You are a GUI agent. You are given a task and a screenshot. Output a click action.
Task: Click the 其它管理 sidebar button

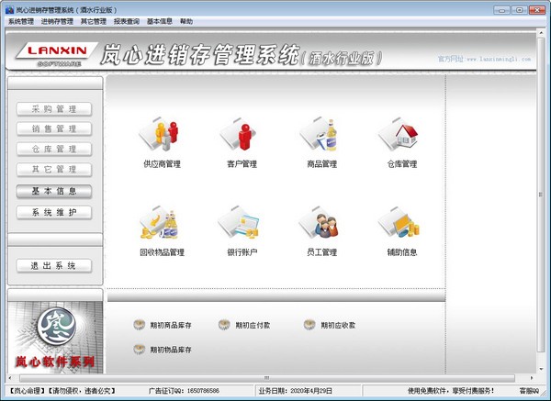(x=54, y=170)
